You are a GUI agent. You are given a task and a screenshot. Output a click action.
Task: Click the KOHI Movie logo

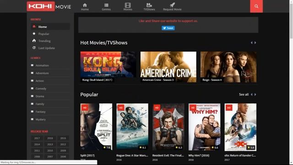(x=49, y=6)
